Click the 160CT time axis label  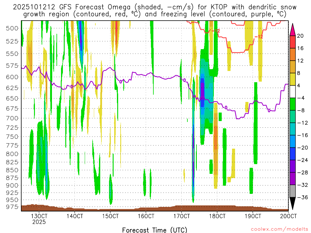point(146,216)
